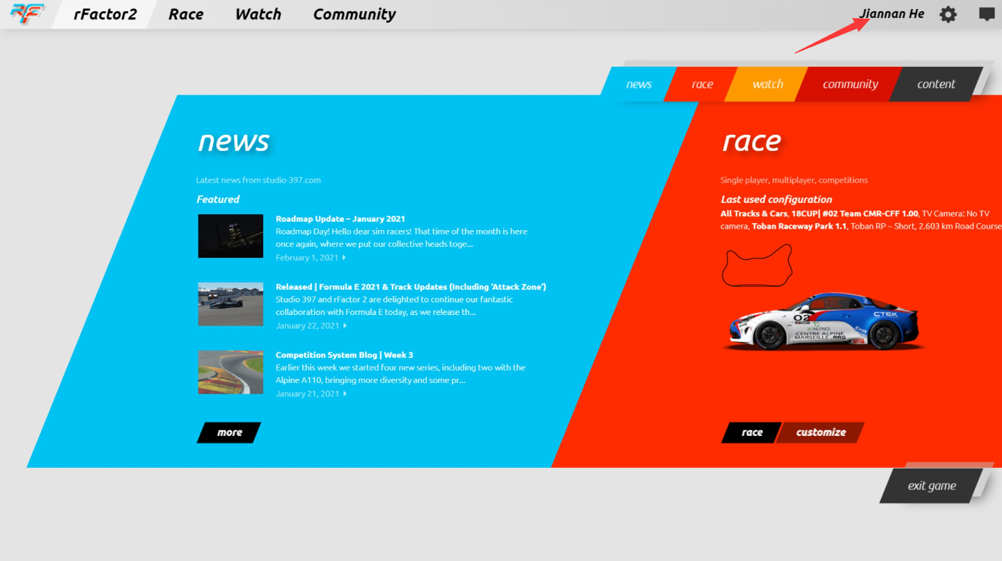
Task: Open the Watch top menu
Action: [258, 14]
